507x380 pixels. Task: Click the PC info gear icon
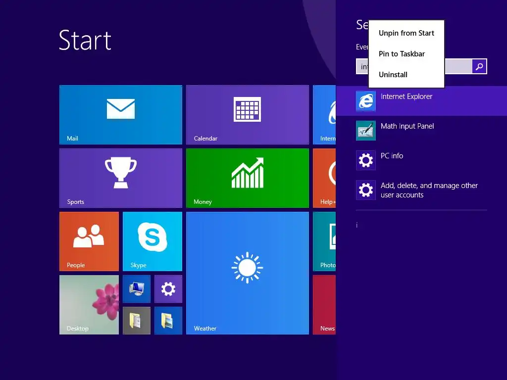[x=366, y=160]
